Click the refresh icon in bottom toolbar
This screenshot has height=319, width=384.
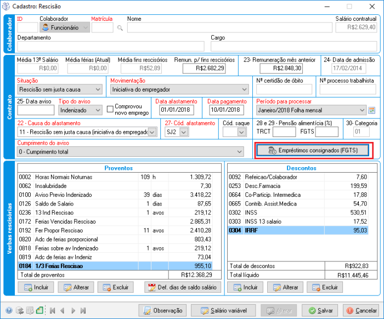point(19,310)
